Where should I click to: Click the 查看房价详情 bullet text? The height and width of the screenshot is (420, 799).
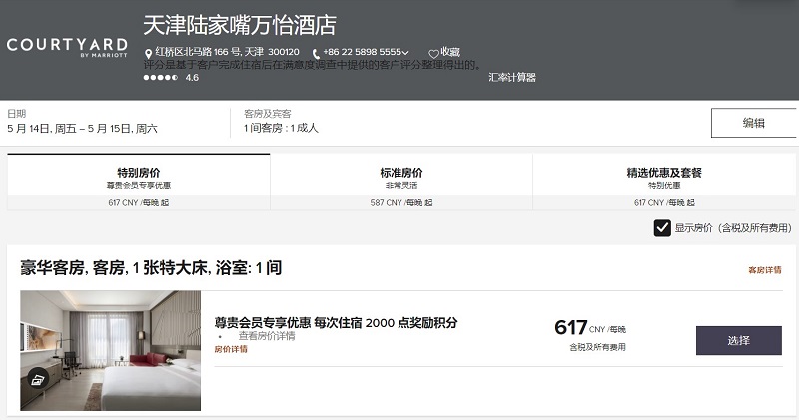[267, 336]
